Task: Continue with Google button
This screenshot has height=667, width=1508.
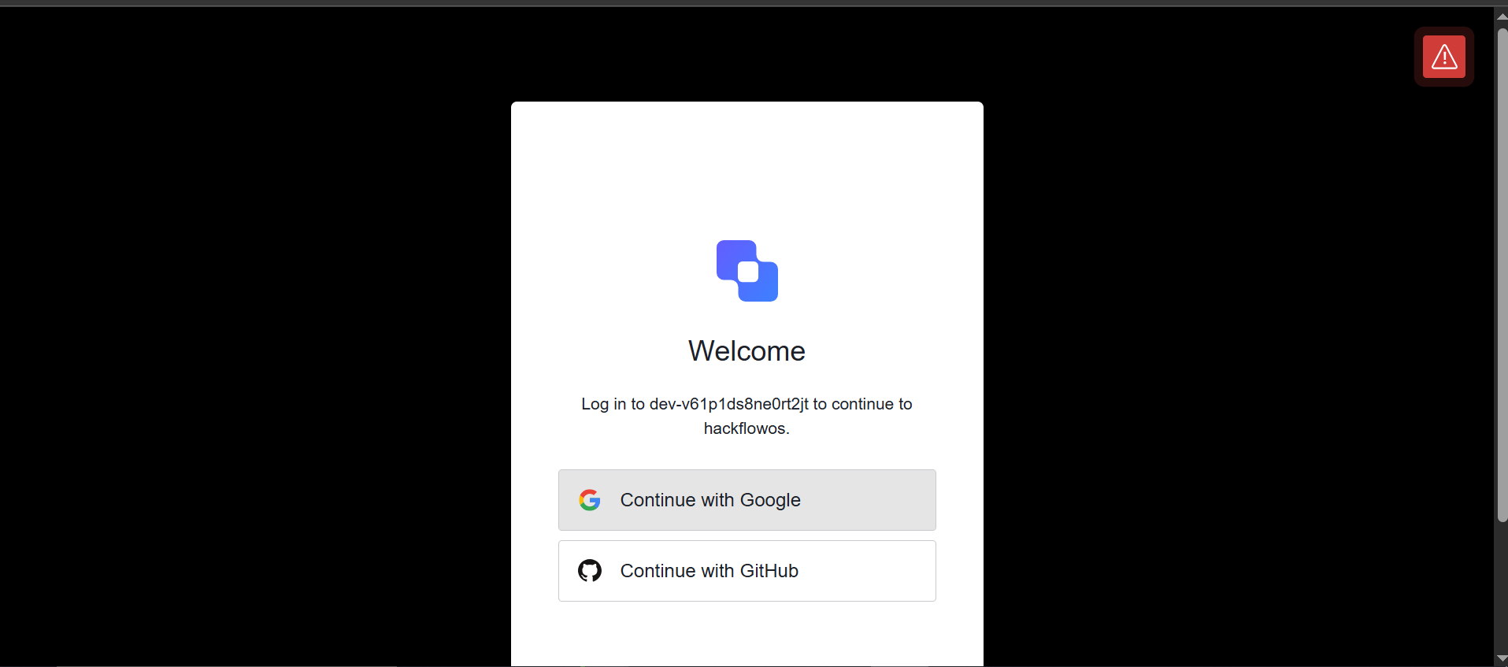Action: tap(747, 500)
